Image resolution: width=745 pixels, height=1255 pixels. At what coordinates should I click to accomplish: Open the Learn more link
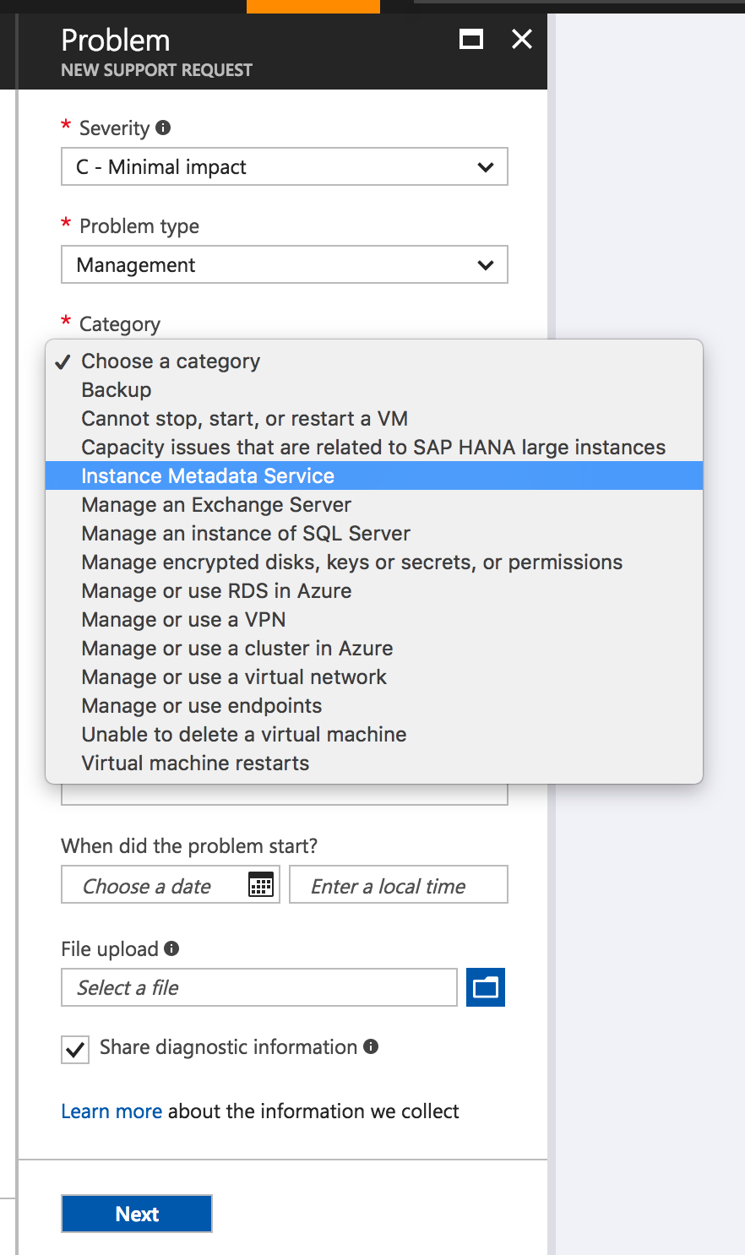coord(111,1111)
